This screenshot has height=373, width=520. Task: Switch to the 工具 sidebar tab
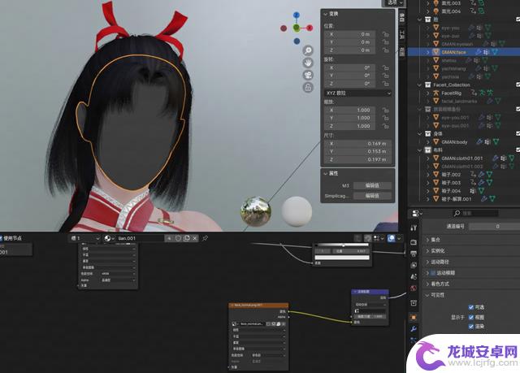click(x=402, y=34)
